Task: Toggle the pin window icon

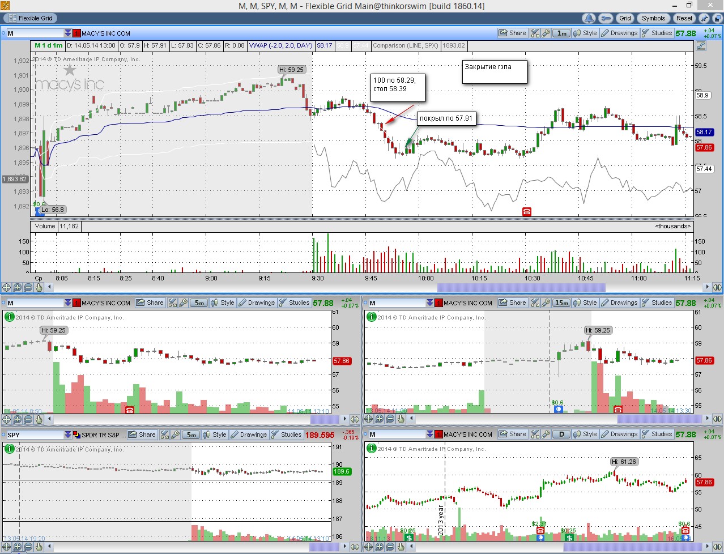Action: pyautogui.click(x=704, y=18)
